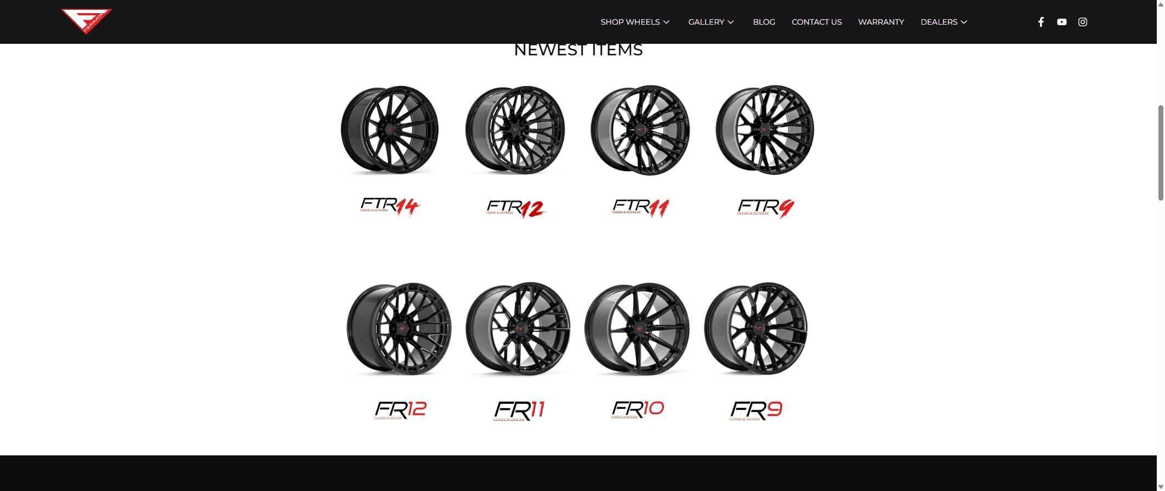The width and height of the screenshot is (1165, 491).
Task: Open the YouTube social icon
Action: [x=1062, y=22]
